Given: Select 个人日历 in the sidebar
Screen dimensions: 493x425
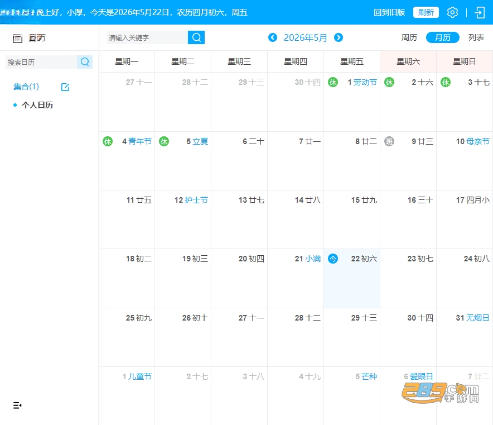Looking at the screenshot, I should coord(37,105).
